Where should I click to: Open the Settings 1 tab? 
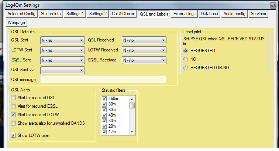click(x=75, y=14)
